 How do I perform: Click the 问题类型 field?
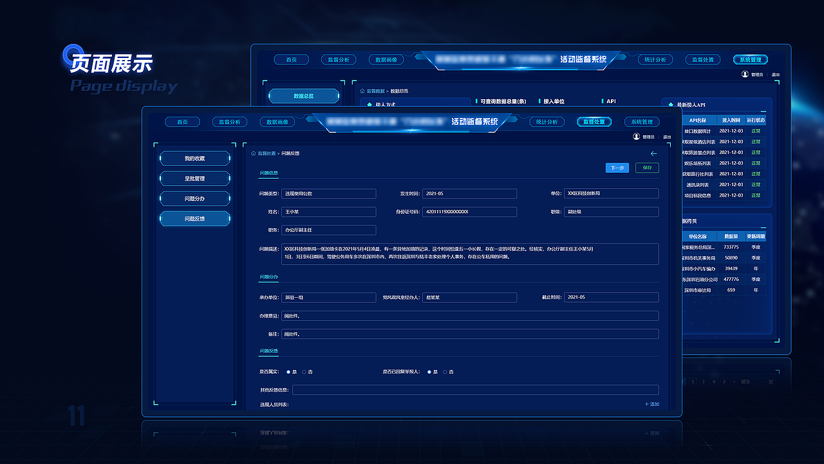328,193
